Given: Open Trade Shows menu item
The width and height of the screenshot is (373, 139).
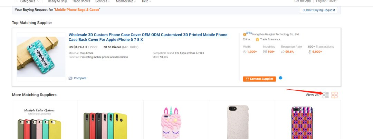Looking at the screenshot, I should pyautogui.click(x=81, y=1).
